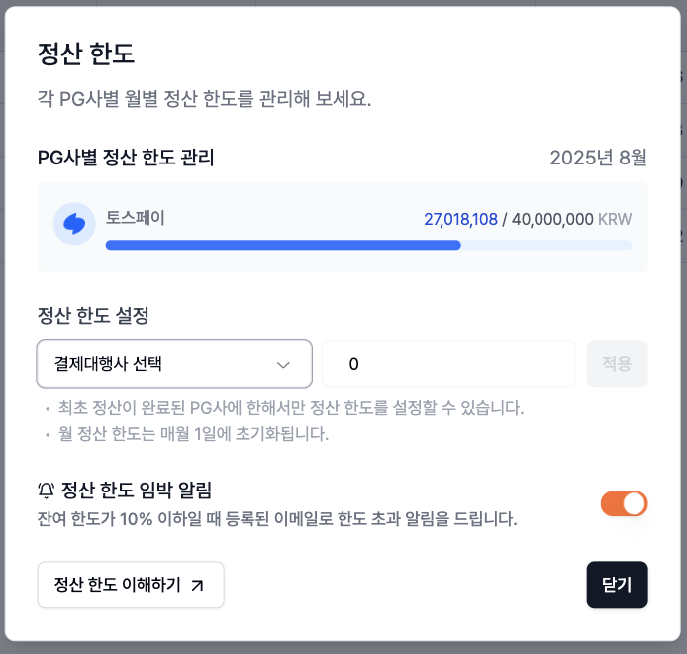Click the 적용 button

[x=617, y=364]
